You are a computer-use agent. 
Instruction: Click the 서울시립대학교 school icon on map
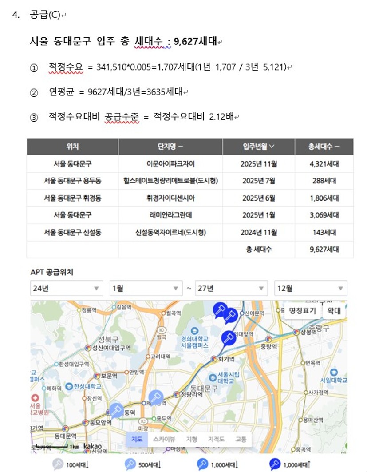click(213, 377)
